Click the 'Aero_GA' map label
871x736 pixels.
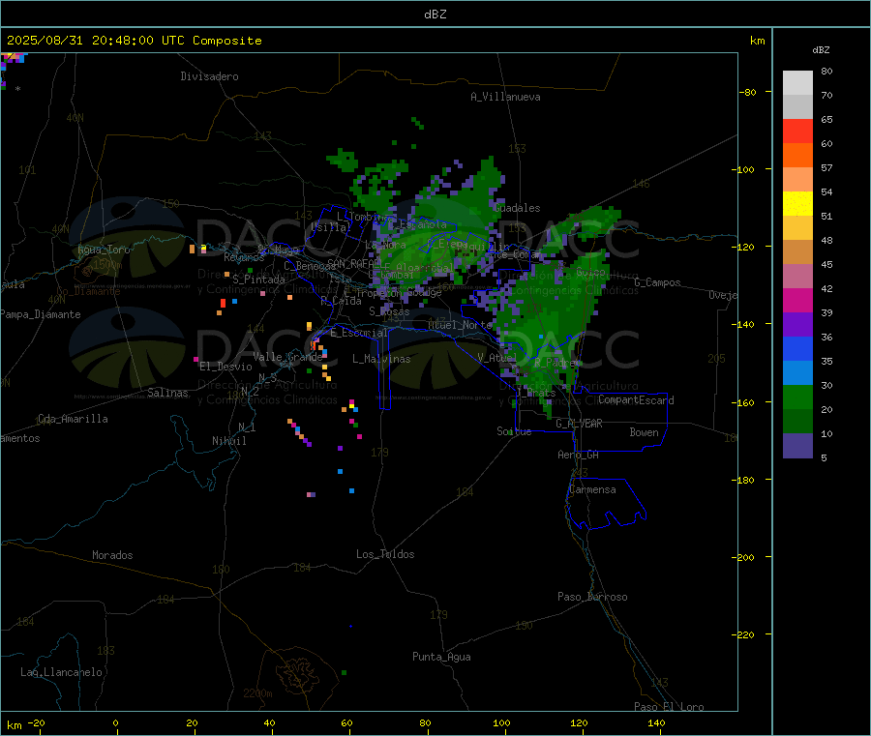[x=578, y=455]
